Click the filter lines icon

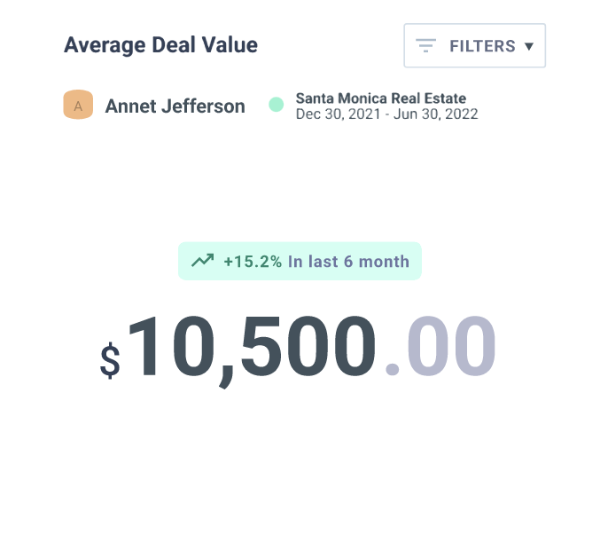(x=426, y=45)
